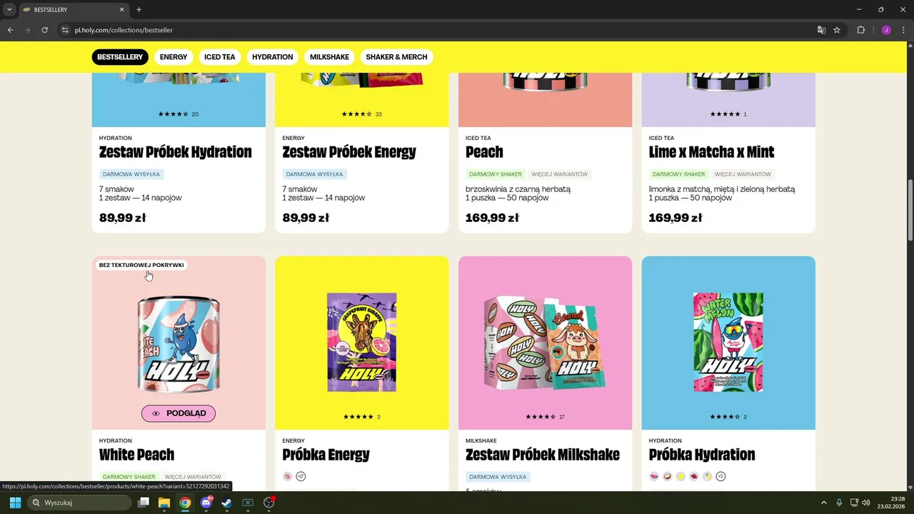The width and height of the screenshot is (914, 514).
Task: Close the BESTSELLERY tab
Action: (121, 10)
